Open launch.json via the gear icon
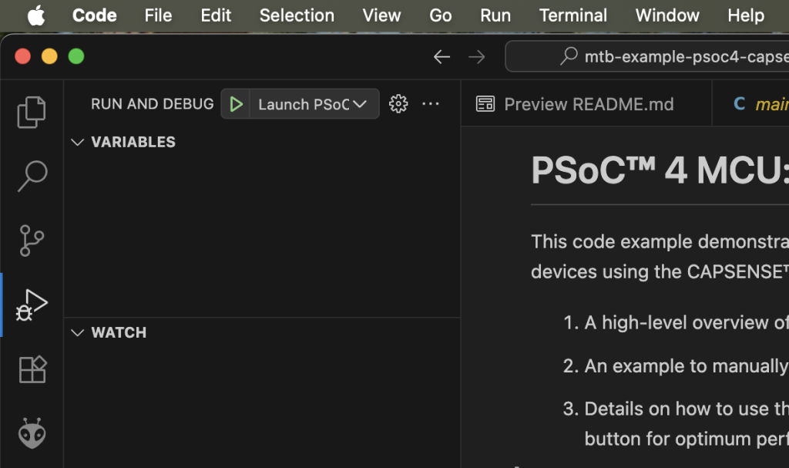Viewport: 789px width, 468px height. pos(398,104)
